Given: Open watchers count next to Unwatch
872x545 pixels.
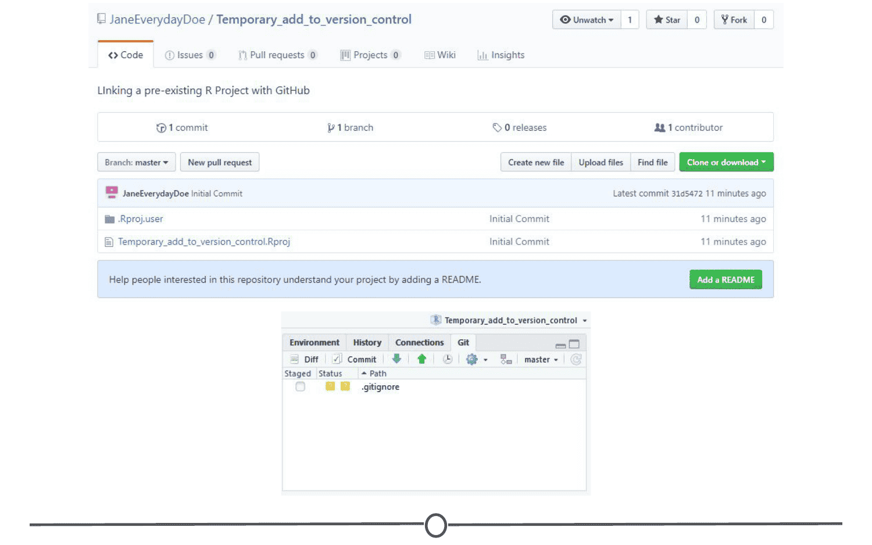Looking at the screenshot, I should [x=630, y=20].
